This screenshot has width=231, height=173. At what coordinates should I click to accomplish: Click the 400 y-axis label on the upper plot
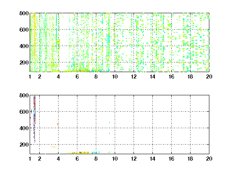click(x=24, y=46)
